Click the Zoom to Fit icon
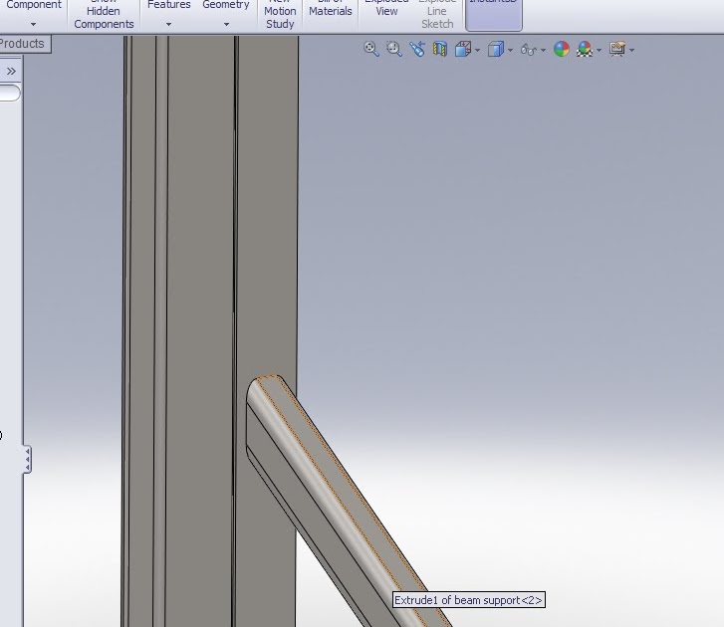The image size is (724, 627). pyautogui.click(x=371, y=49)
